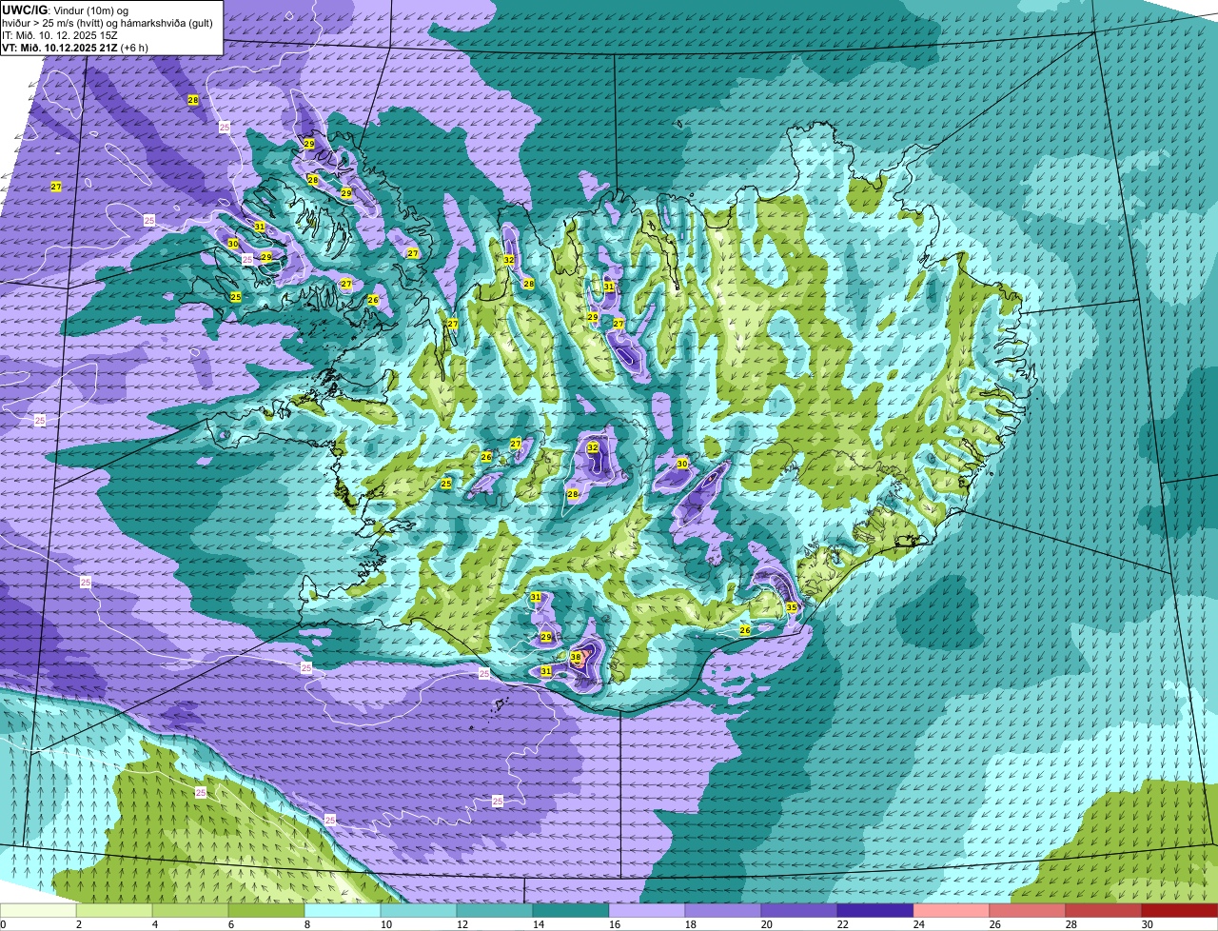1218x931 pixels.
Task: Click the legend scale number 2
Action: point(78,924)
